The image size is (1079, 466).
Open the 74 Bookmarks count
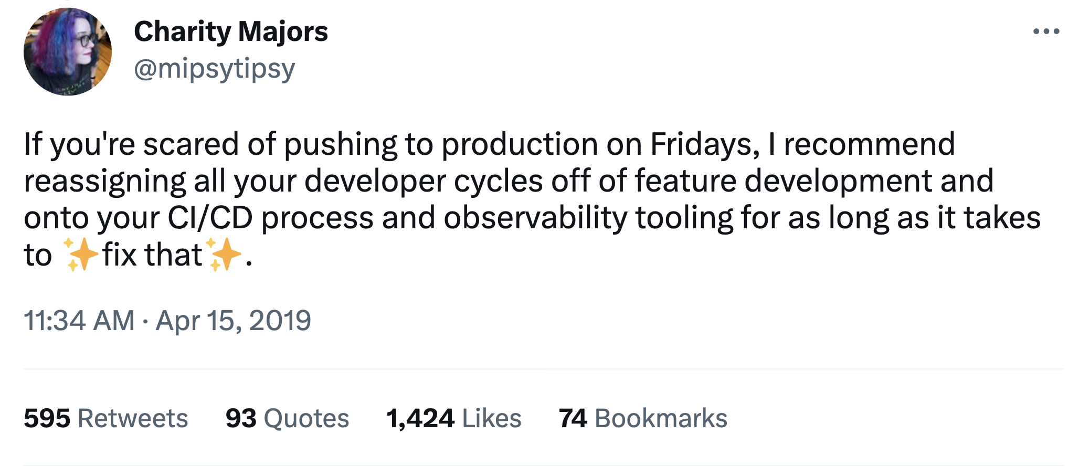[x=643, y=418]
